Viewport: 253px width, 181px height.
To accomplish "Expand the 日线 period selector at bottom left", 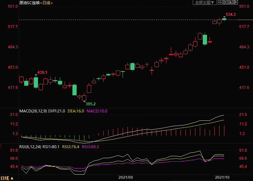I will [7, 178].
